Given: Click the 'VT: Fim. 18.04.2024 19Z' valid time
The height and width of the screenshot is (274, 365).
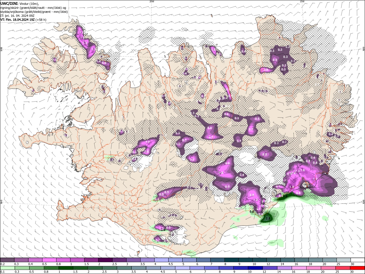Looking at the screenshot, I should (x=17, y=20).
